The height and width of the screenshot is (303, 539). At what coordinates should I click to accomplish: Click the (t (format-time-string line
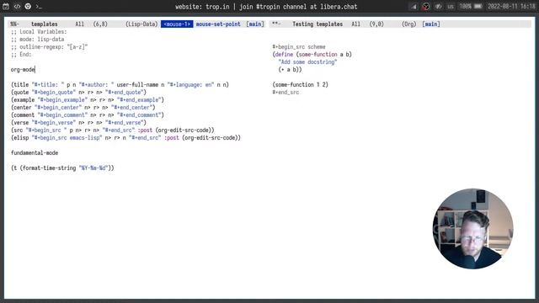[62, 168]
